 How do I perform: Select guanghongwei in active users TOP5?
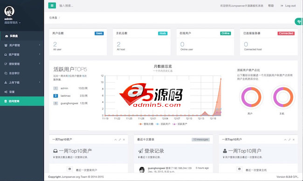(69, 103)
